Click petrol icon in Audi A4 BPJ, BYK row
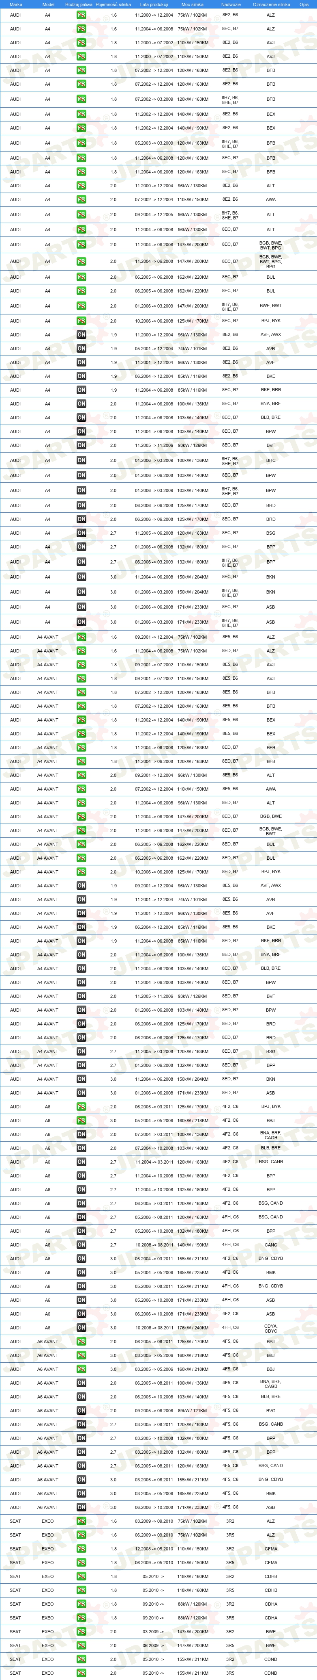The image size is (317, 1680). click(x=81, y=321)
